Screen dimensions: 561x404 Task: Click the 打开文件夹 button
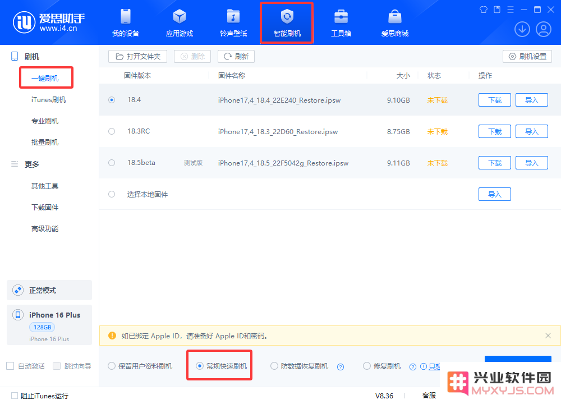(138, 57)
